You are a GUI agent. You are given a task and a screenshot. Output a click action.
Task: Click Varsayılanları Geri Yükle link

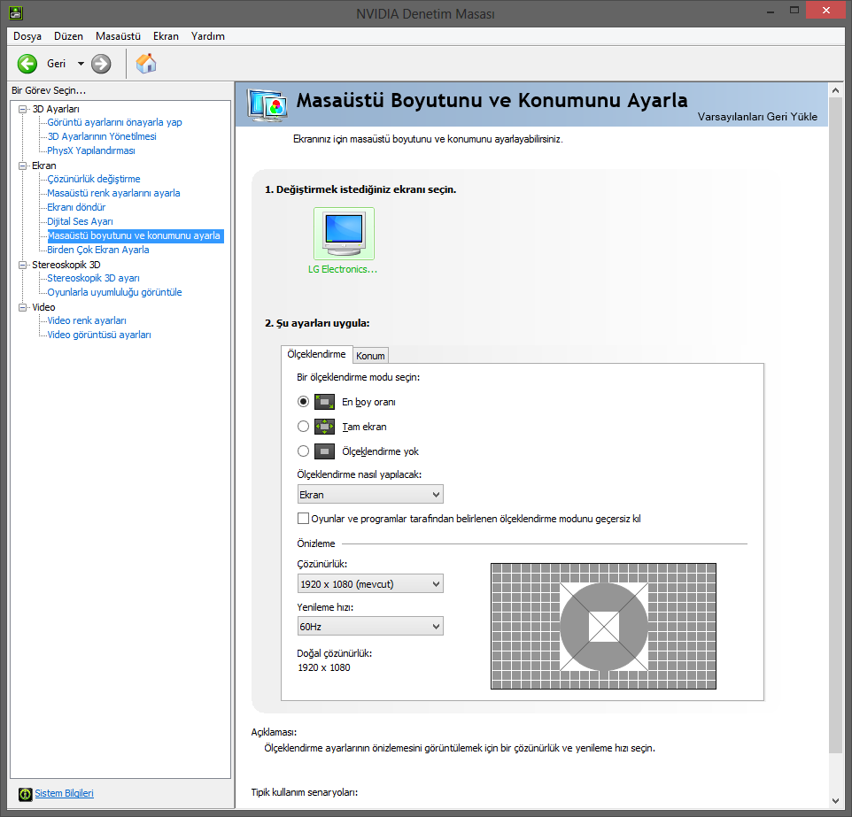point(757,117)
